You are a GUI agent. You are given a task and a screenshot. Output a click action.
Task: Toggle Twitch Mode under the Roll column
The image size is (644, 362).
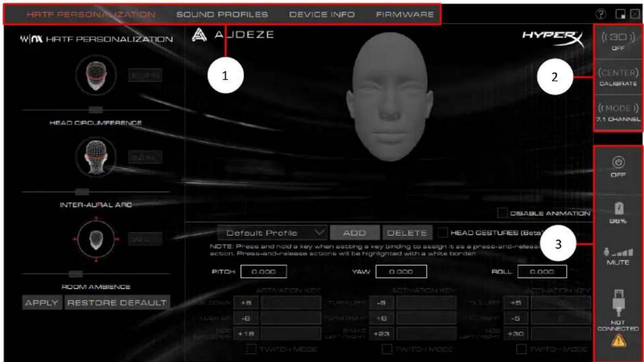tap(522, 350)
